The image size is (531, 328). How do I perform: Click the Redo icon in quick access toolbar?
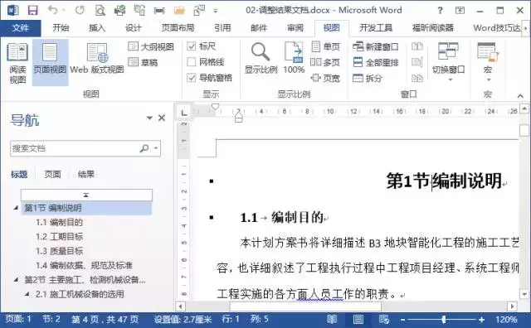pyautogui.click(x=80, y=11)
